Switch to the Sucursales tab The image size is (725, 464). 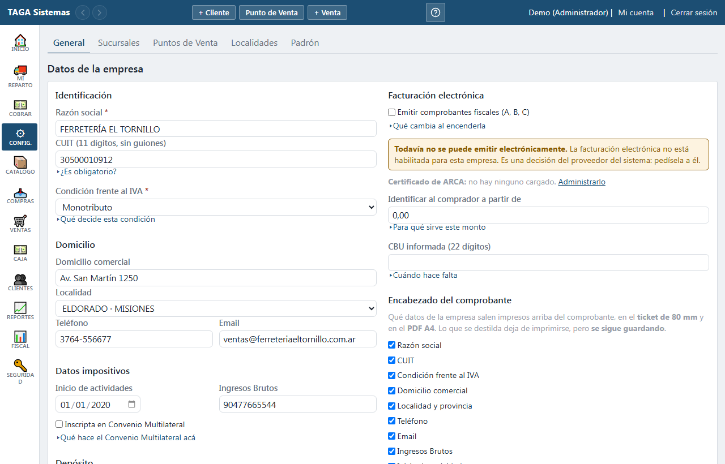(x=118, y=42)
